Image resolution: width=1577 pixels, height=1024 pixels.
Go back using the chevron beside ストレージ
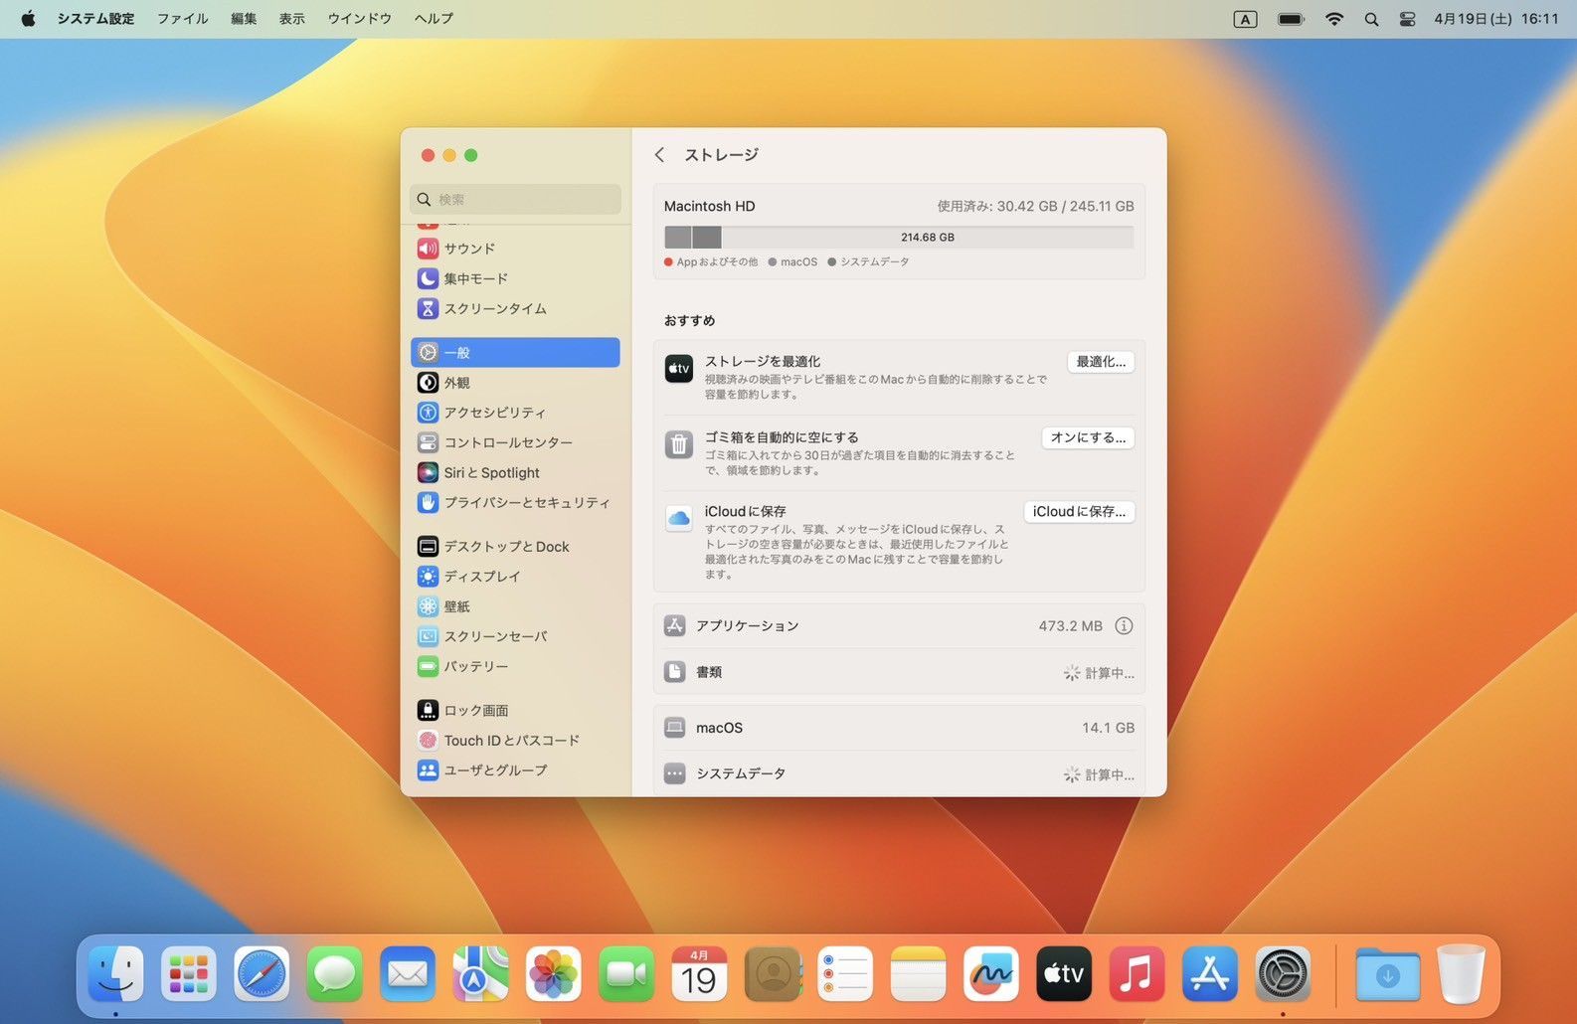click(x=659, y=155)
